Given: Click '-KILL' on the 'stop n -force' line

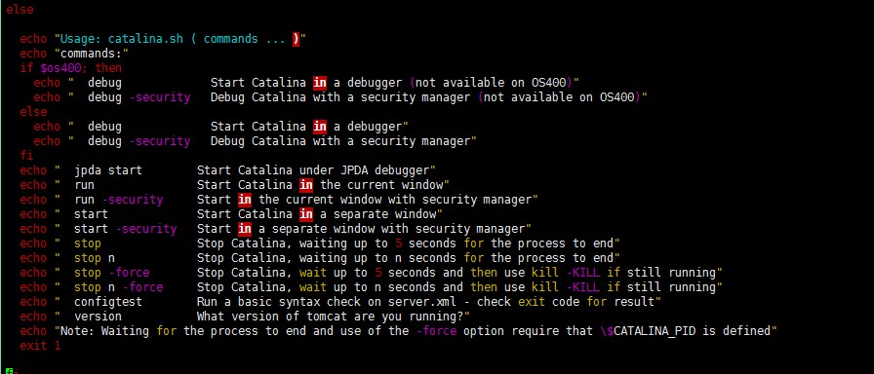Looking at the screenshot, I should coord(582,287).
